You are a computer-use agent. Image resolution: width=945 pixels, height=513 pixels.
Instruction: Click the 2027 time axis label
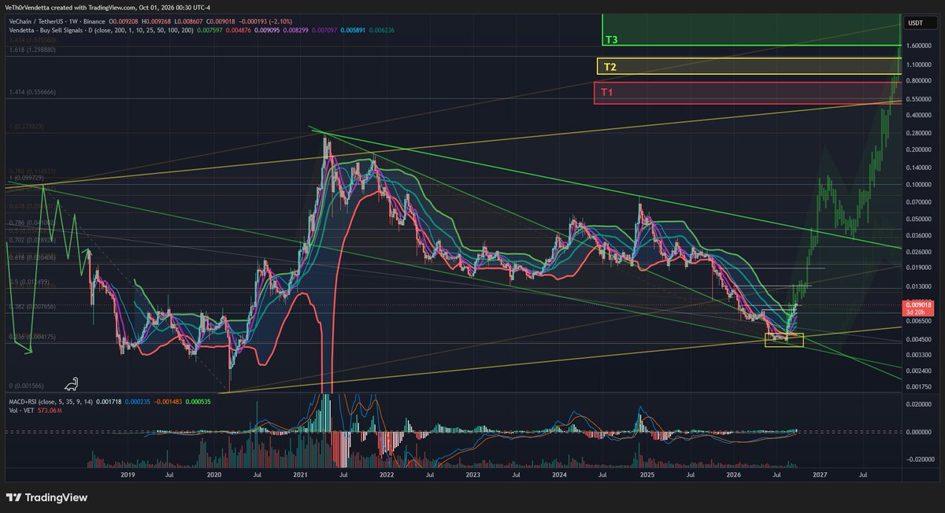820,474
